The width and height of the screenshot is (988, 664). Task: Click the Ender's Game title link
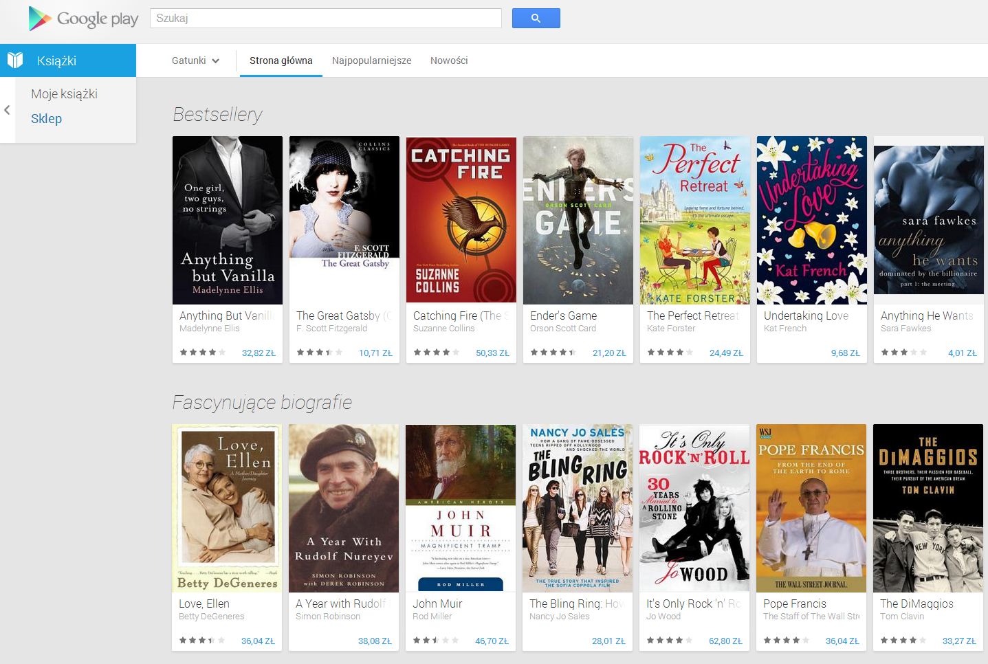(x=563, y=316)
